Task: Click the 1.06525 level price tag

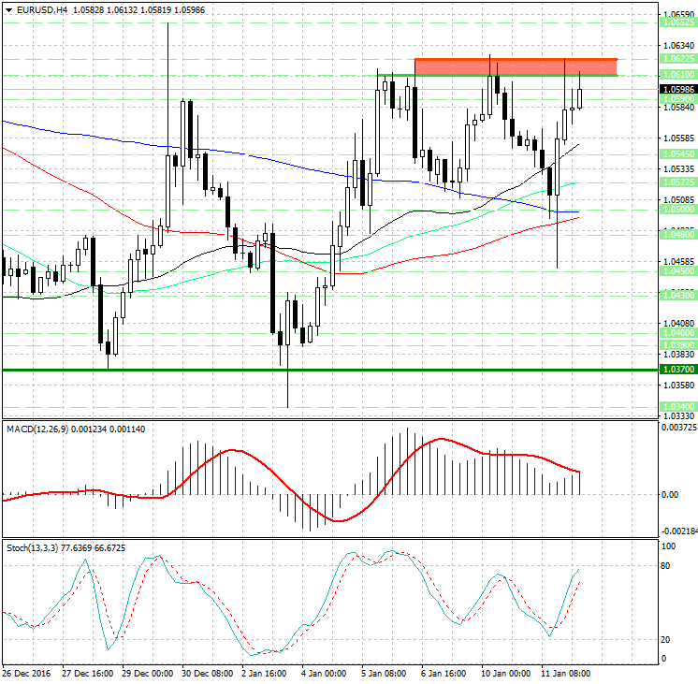Action: tap(676, 21)
